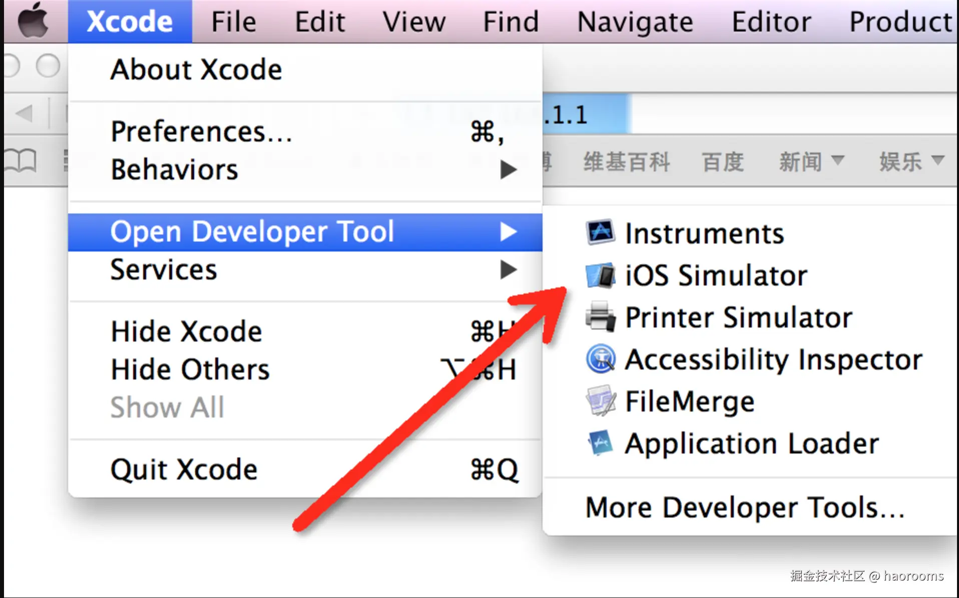Choose Quit Xcode menu item
959x598 pixels.
[184, 469]
